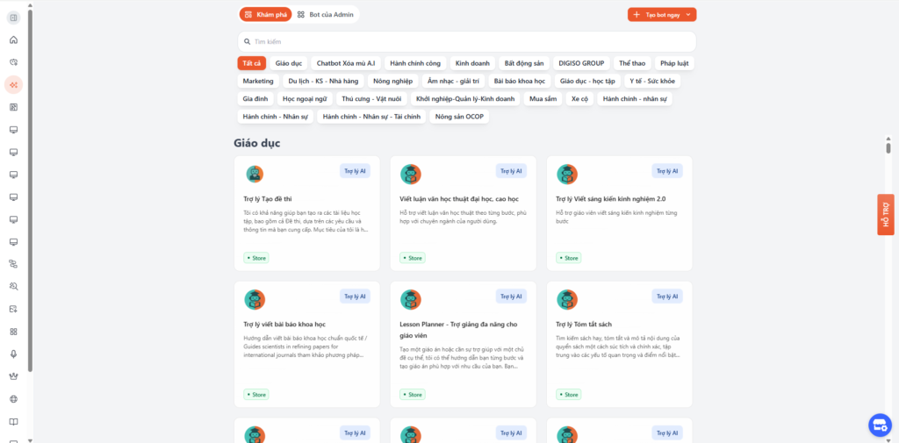899x443 pixels.
Task: Filter by Gia đình category
Action: 255,98
